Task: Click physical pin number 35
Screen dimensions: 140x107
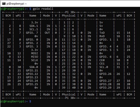Action: pos(64,81)
